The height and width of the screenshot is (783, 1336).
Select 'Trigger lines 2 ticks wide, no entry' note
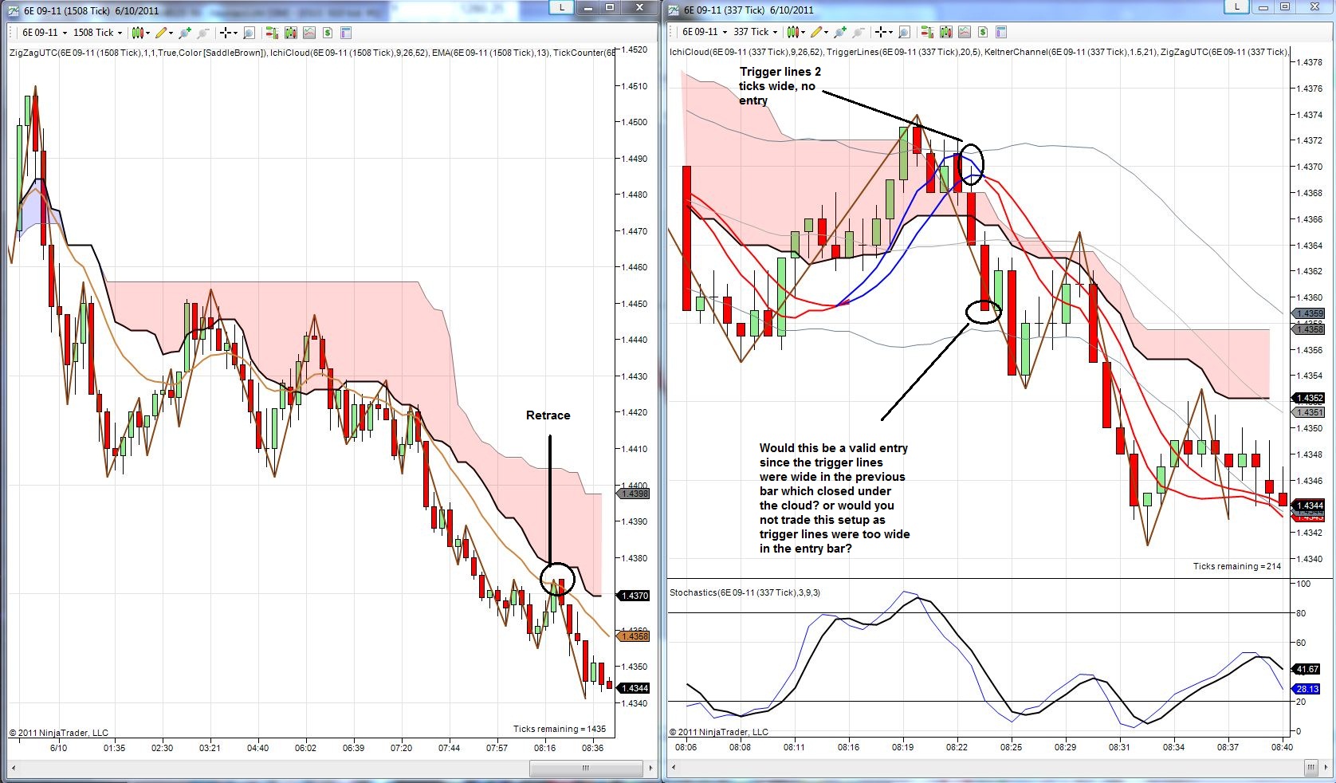(x=780, y=86)
